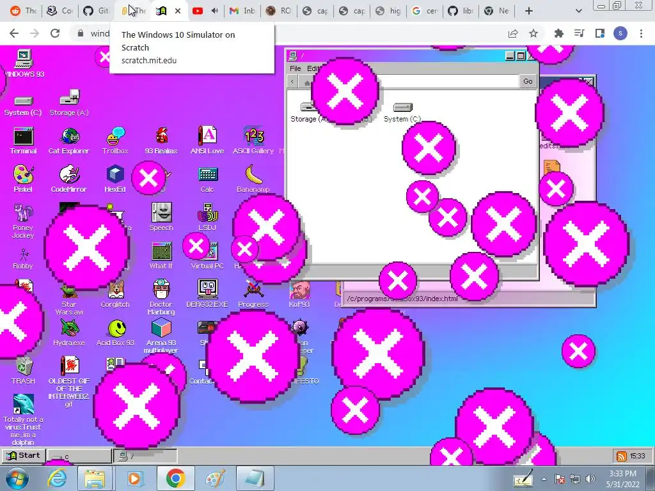Mute audio icon on the YouTube tab

[x=214, y=11]
